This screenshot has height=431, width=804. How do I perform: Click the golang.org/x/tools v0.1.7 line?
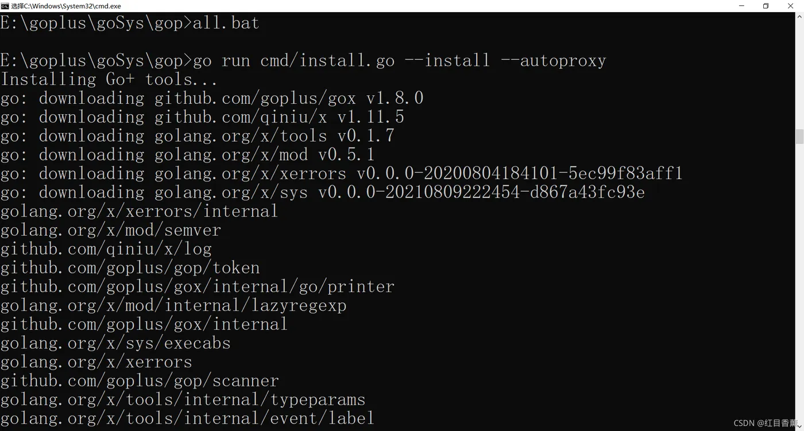tap(198, 136)
